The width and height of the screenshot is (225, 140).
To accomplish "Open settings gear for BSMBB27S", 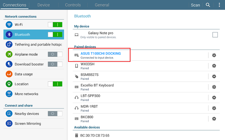I will coord(214,76).
